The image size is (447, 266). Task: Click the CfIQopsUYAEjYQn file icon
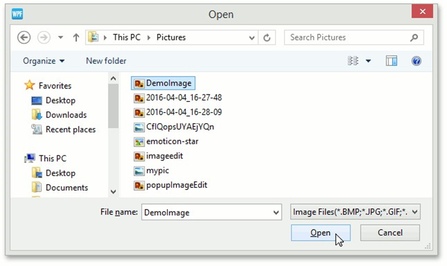coord(139,127)
